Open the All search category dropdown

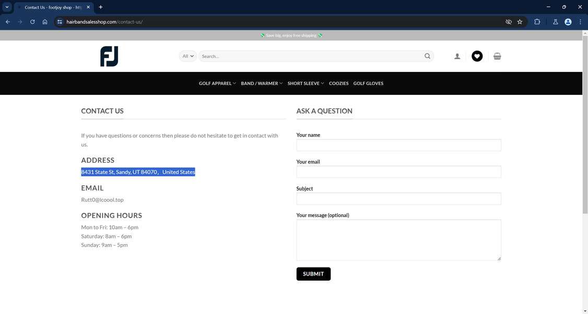click(x=187, y=56)
